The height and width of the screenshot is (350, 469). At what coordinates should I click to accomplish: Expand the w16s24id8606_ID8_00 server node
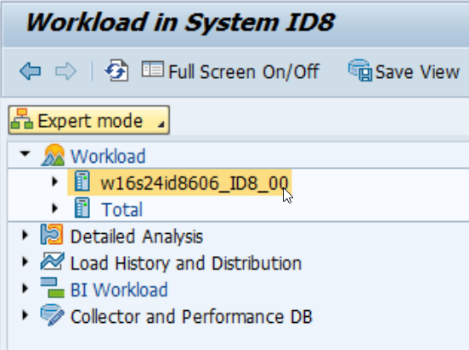pos(54,181)
